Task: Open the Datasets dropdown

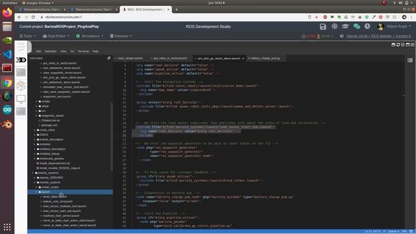Action: point(121,36)
